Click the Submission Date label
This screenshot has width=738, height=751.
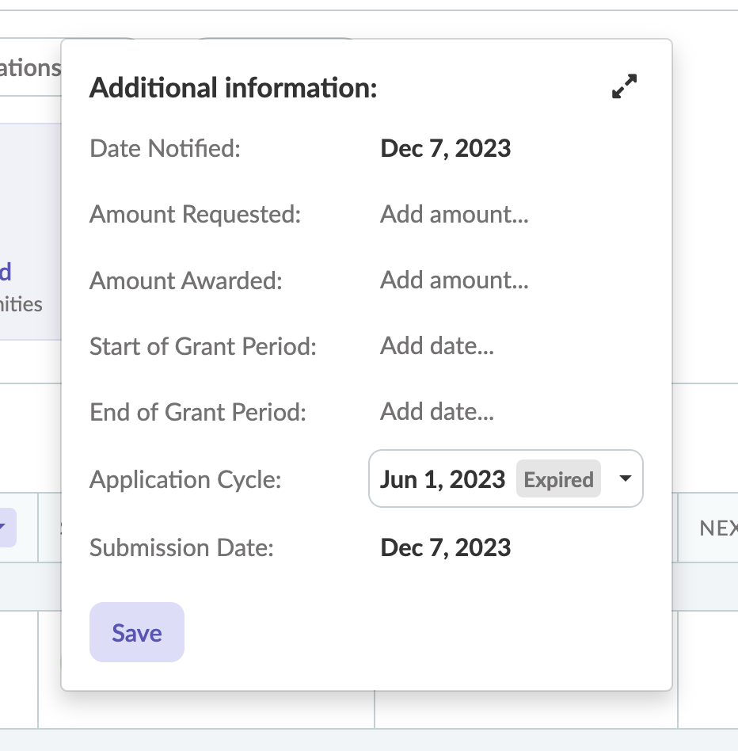pyautogui.click(x=181, y=547)
